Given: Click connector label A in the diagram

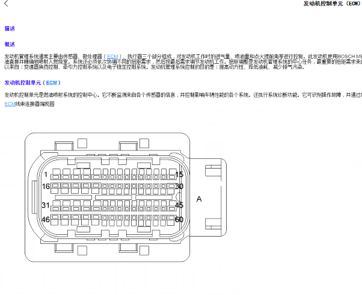Looking at the screenshot, I should pos(199,199).
